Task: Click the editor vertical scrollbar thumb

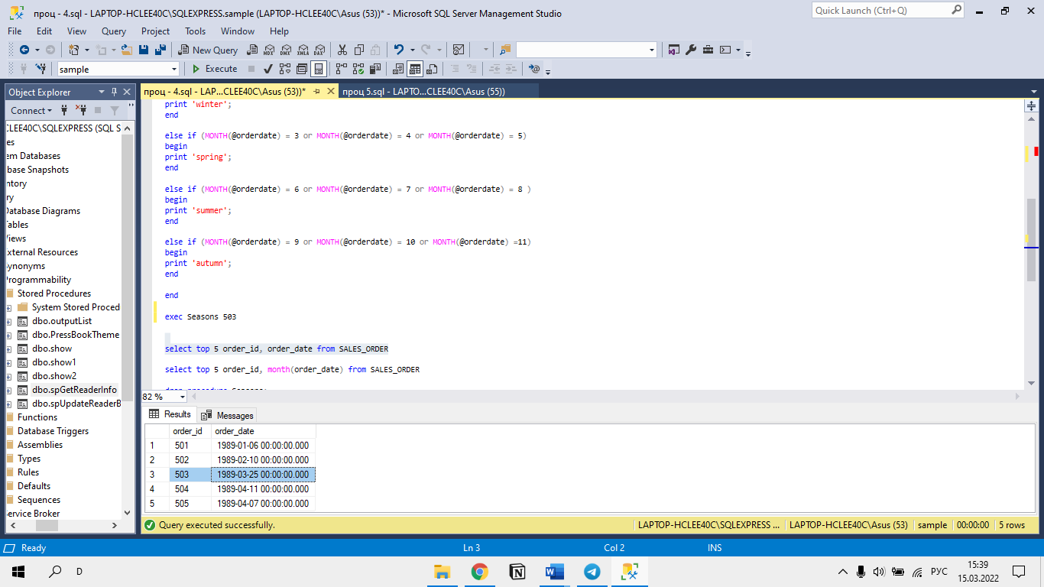Action: pyautogui.click(x=1031, y=239)
